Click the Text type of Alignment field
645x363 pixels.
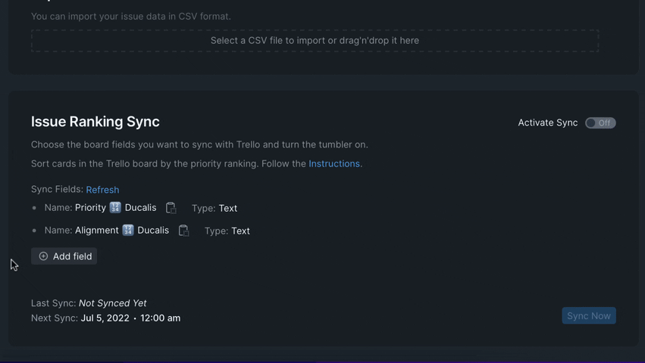tap(240, 231)
